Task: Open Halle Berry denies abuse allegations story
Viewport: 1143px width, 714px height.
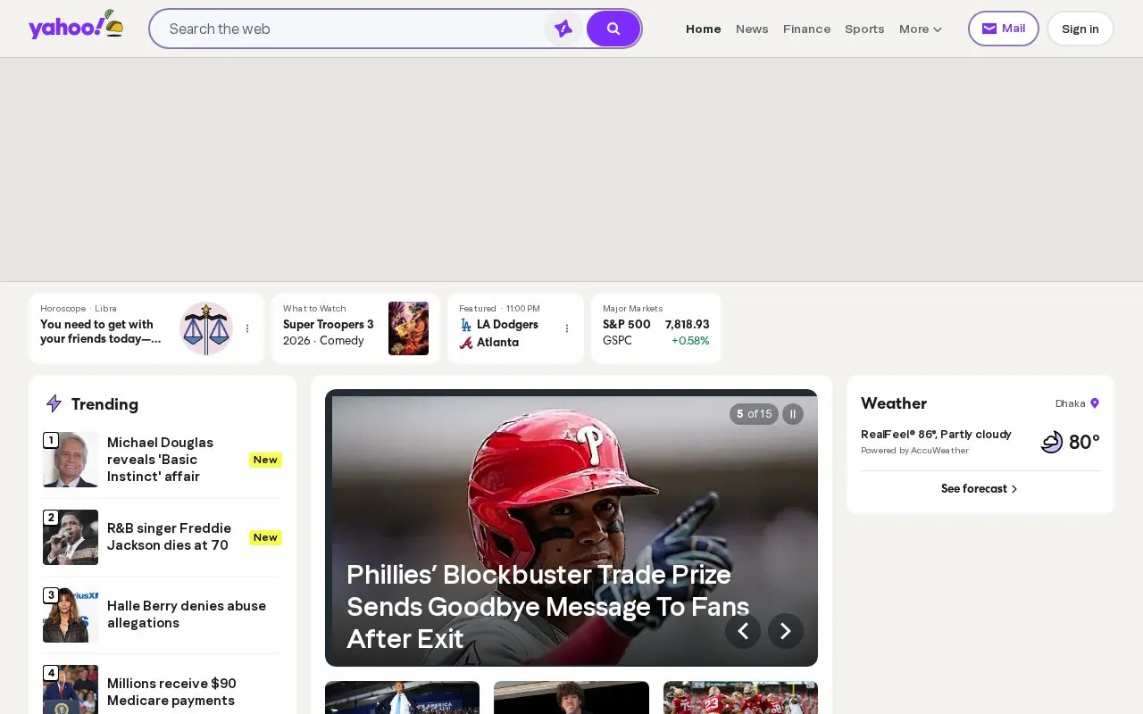Action: 187,614
